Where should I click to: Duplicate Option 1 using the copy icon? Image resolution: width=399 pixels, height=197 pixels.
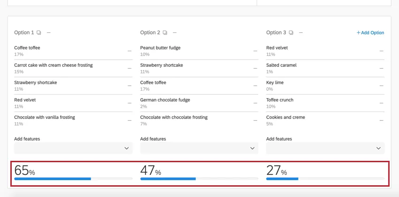pos(39,33)
